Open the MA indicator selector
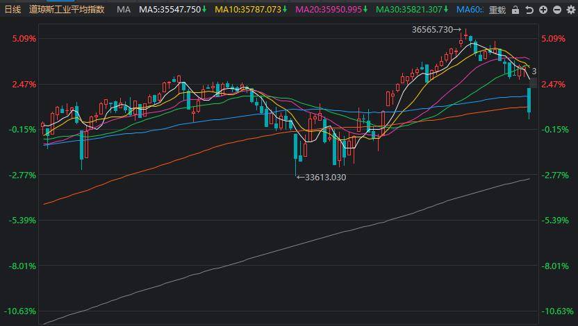Viewport: 578px width, 326px height. (124, 10)
